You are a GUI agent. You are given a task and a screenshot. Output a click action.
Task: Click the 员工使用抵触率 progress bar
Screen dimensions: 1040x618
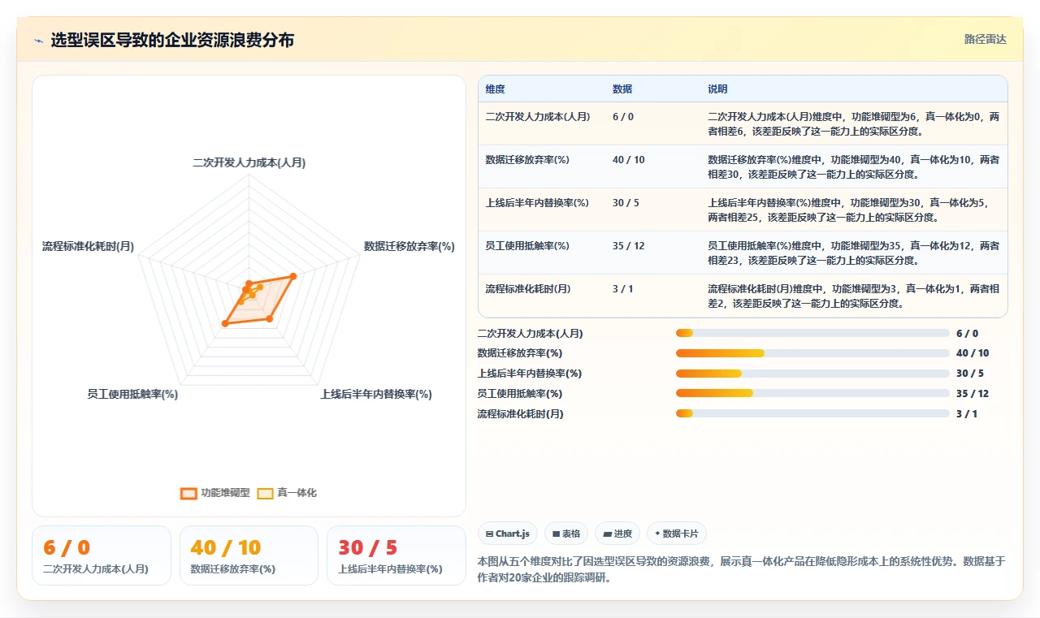click(x=812, y=394)
